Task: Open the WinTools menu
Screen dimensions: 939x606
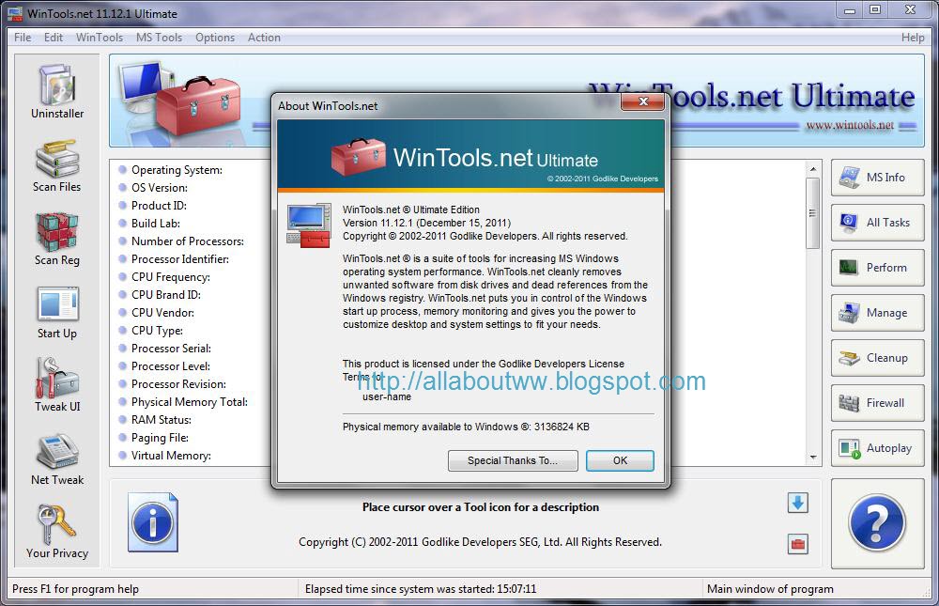Action: (99, 38)
